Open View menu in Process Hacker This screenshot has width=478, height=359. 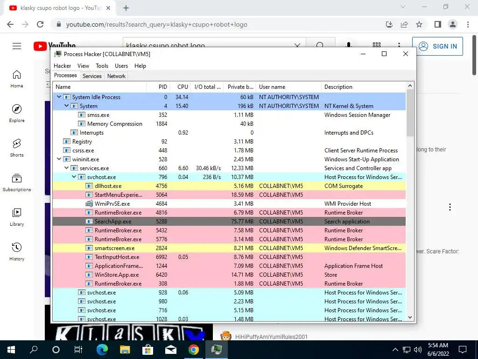(x=83, y=65)
